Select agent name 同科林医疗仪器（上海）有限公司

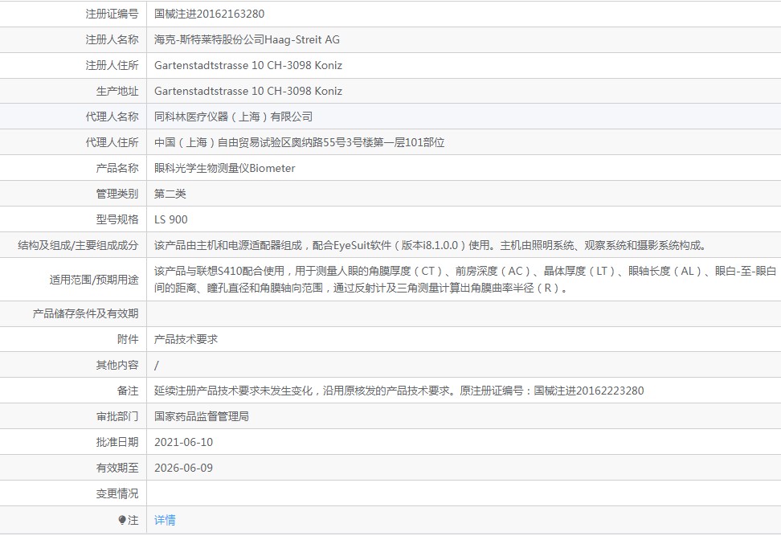click(x=233, y=117)
